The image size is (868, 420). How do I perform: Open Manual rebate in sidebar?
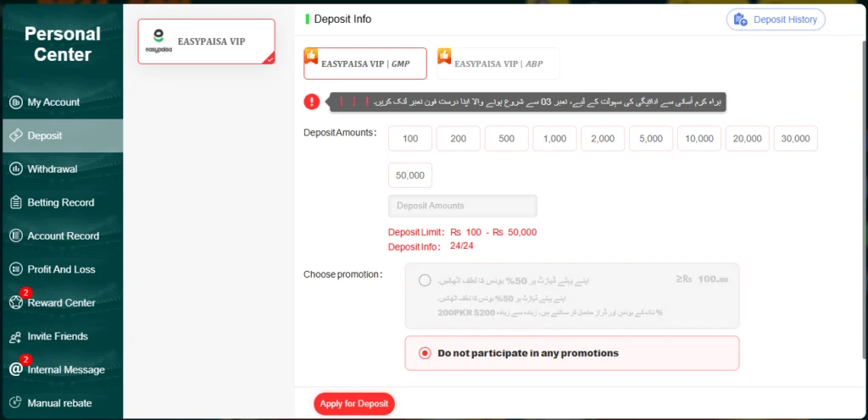(59, 403)
